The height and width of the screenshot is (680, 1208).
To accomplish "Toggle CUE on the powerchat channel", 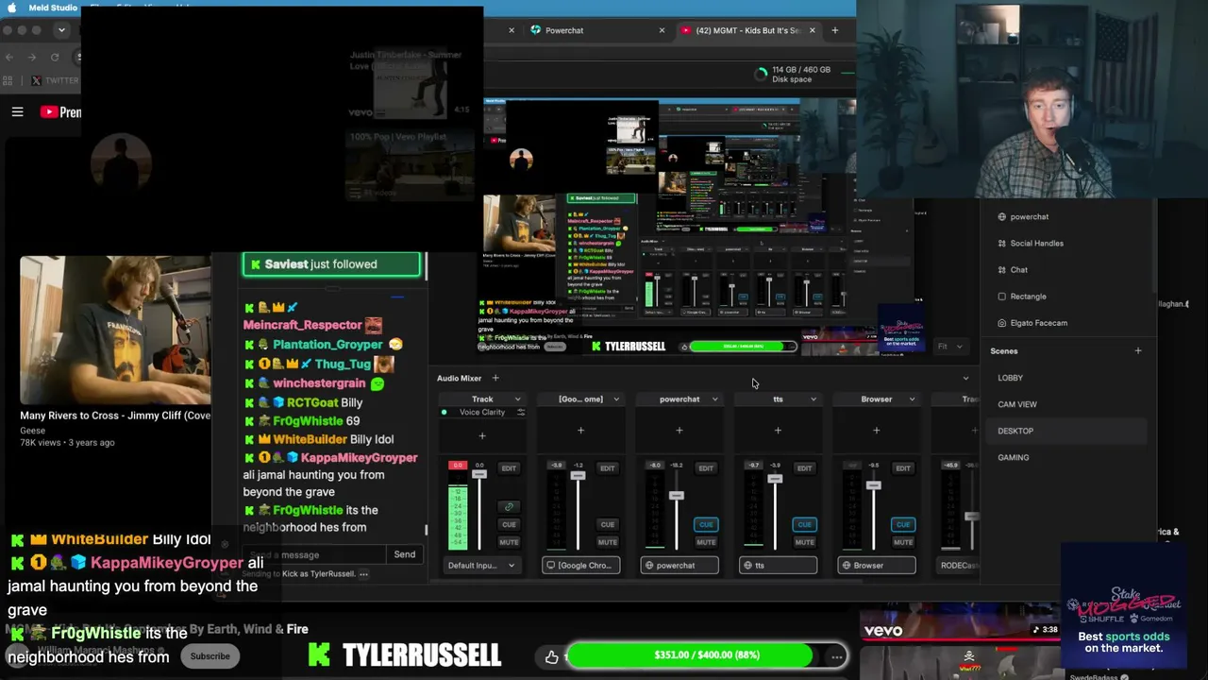I will point(706,524).
